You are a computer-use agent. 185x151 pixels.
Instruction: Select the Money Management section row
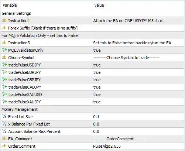[x=92, y=109]
